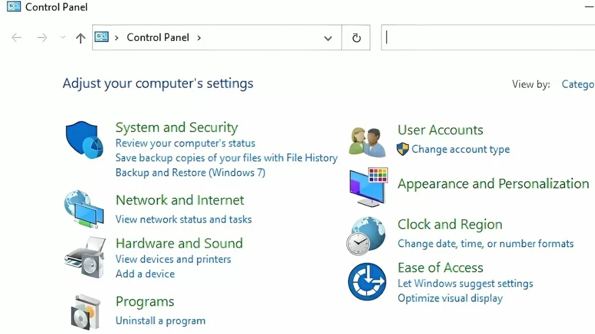The image size is (595, 334).
Task: Refresh the Control Panel view
Action: tap(356, 38)
